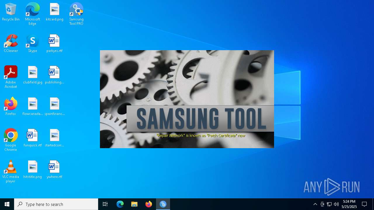
Task: Launch Microsoft Edge from the desktop
Action: coord(32,14)
